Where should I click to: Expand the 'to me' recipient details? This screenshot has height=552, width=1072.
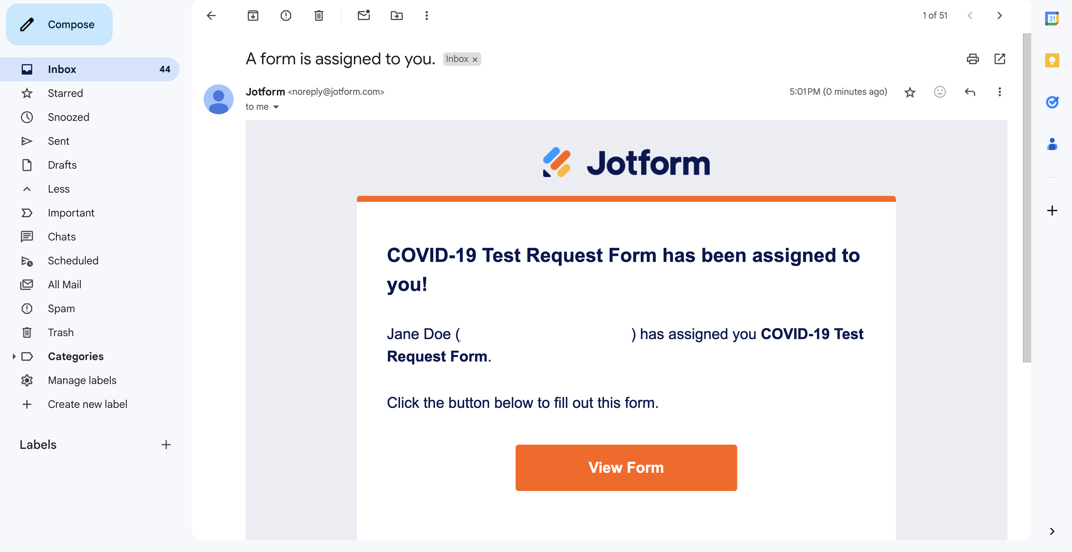pyautogui.click(x=276, y=107)
